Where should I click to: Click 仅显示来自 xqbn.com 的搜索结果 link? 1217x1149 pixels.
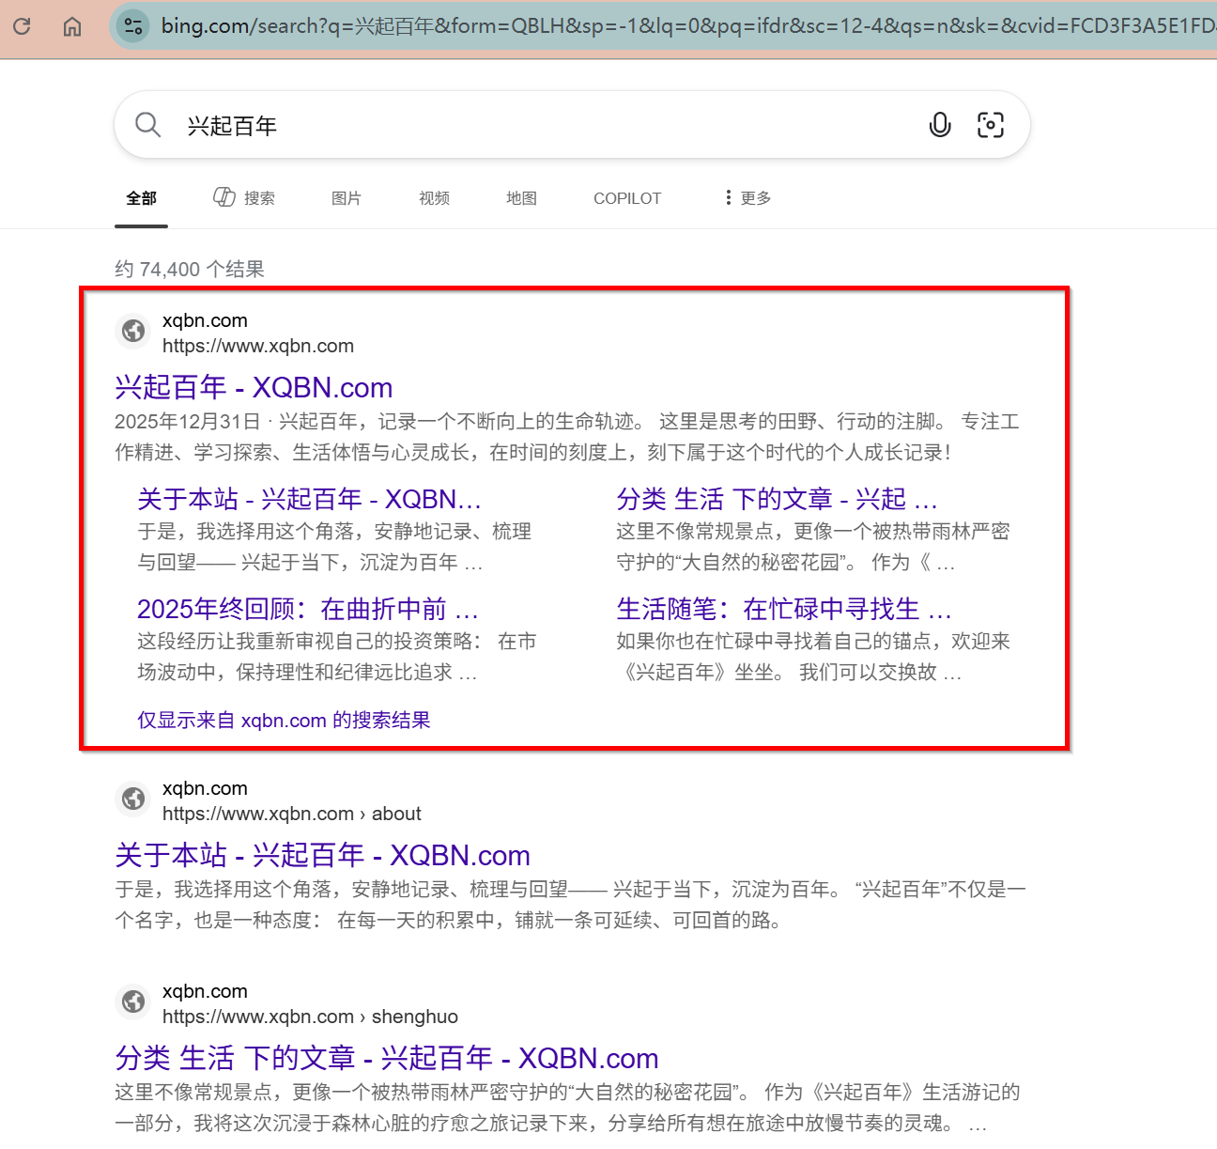coord(284,720)
